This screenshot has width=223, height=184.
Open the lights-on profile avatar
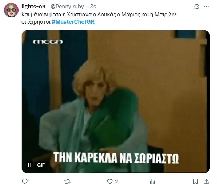pyautogui.click(x=11, y=10)
